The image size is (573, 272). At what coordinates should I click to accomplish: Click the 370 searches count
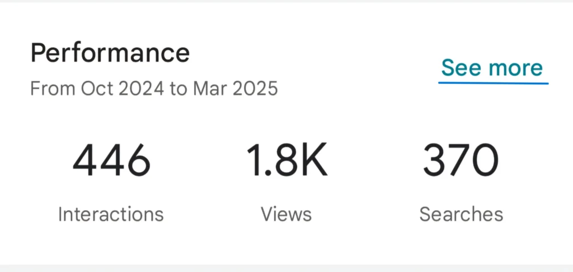click(461, 160)
